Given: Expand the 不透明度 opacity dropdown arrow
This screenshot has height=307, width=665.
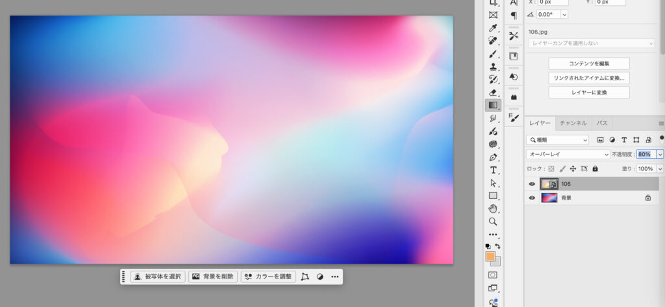Looking at the screenshot, I should [x=660, y=155].
